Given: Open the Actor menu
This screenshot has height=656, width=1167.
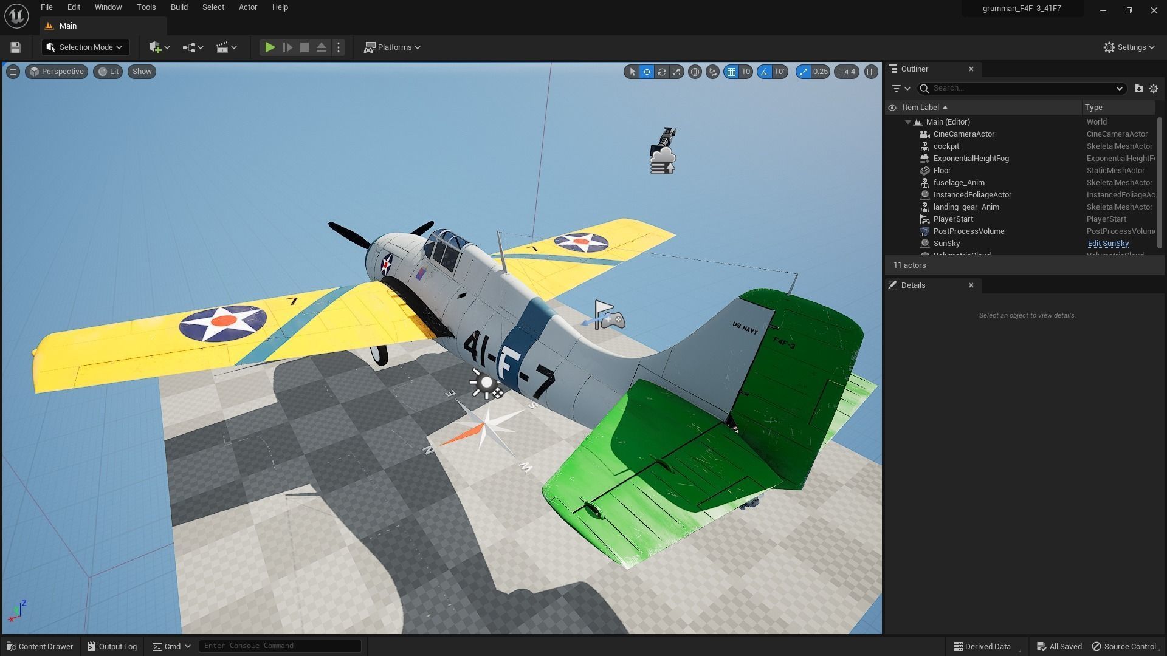Looking at the screenshot, I should [247, 7].
